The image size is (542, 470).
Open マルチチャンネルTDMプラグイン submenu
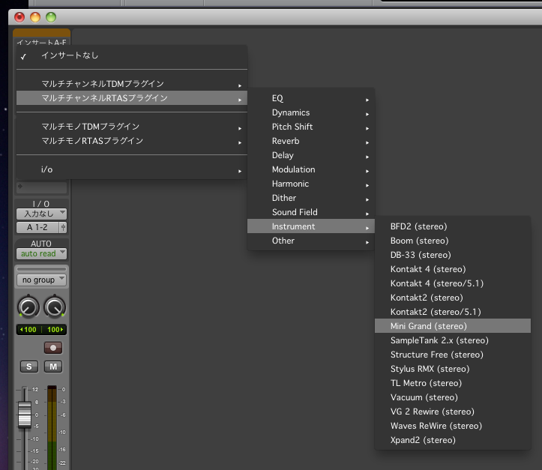(132, 84)
